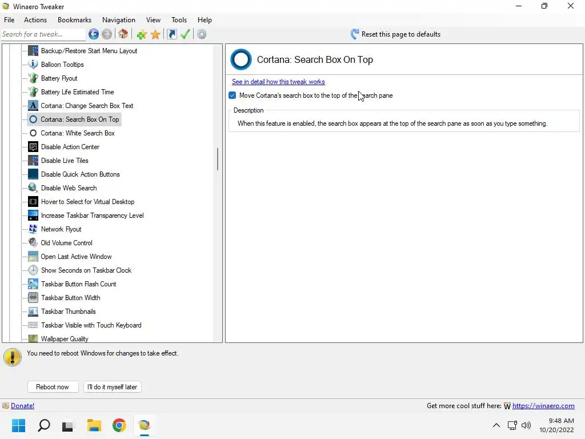Click the Show Seconds on Taskbar Clock icon
This screenshot has height=439, width=585.
click(33, 270)
